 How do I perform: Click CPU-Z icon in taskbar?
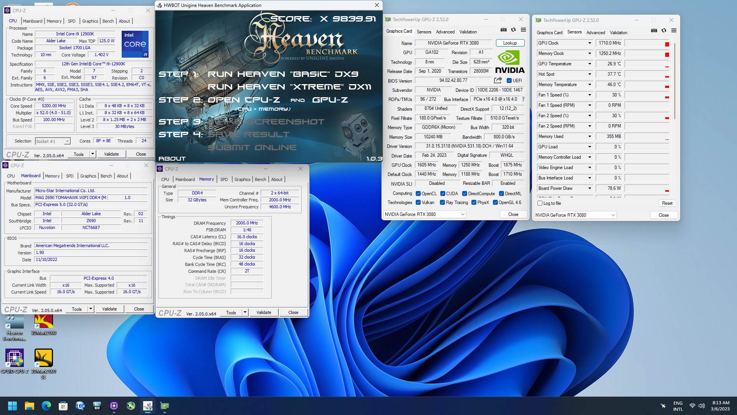pos(114,406)
